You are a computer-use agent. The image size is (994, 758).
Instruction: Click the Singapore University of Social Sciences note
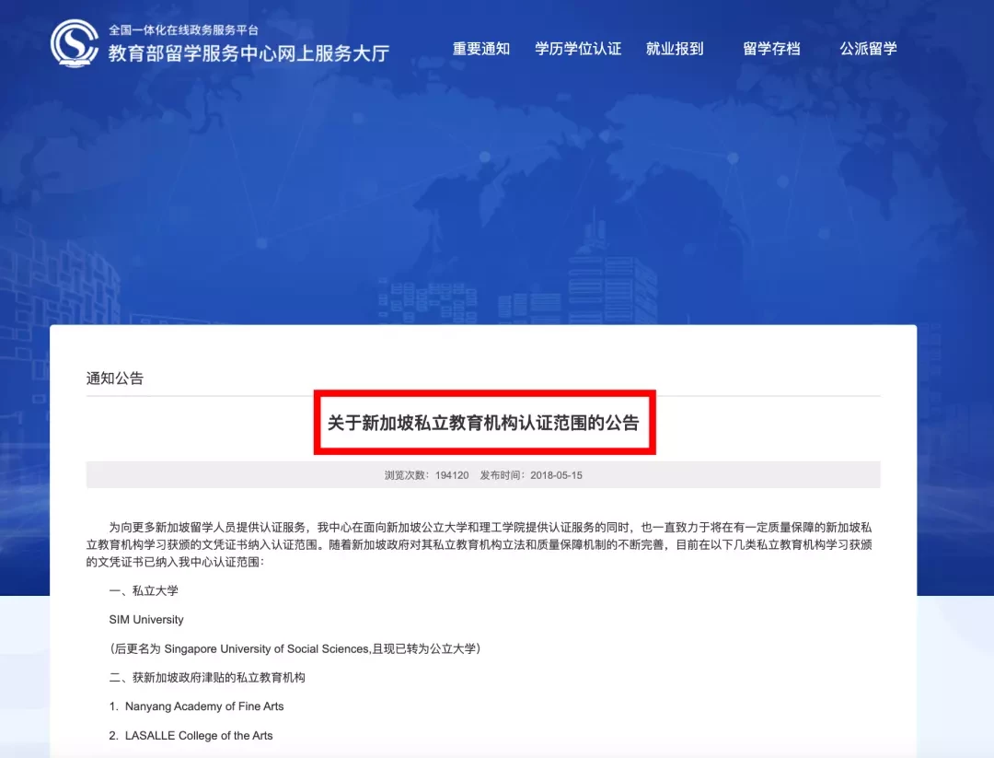tap(295, 649)
